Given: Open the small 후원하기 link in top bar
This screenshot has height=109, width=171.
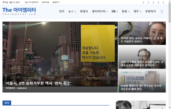Looking at the screenshot, I should (x=56, y=2).
